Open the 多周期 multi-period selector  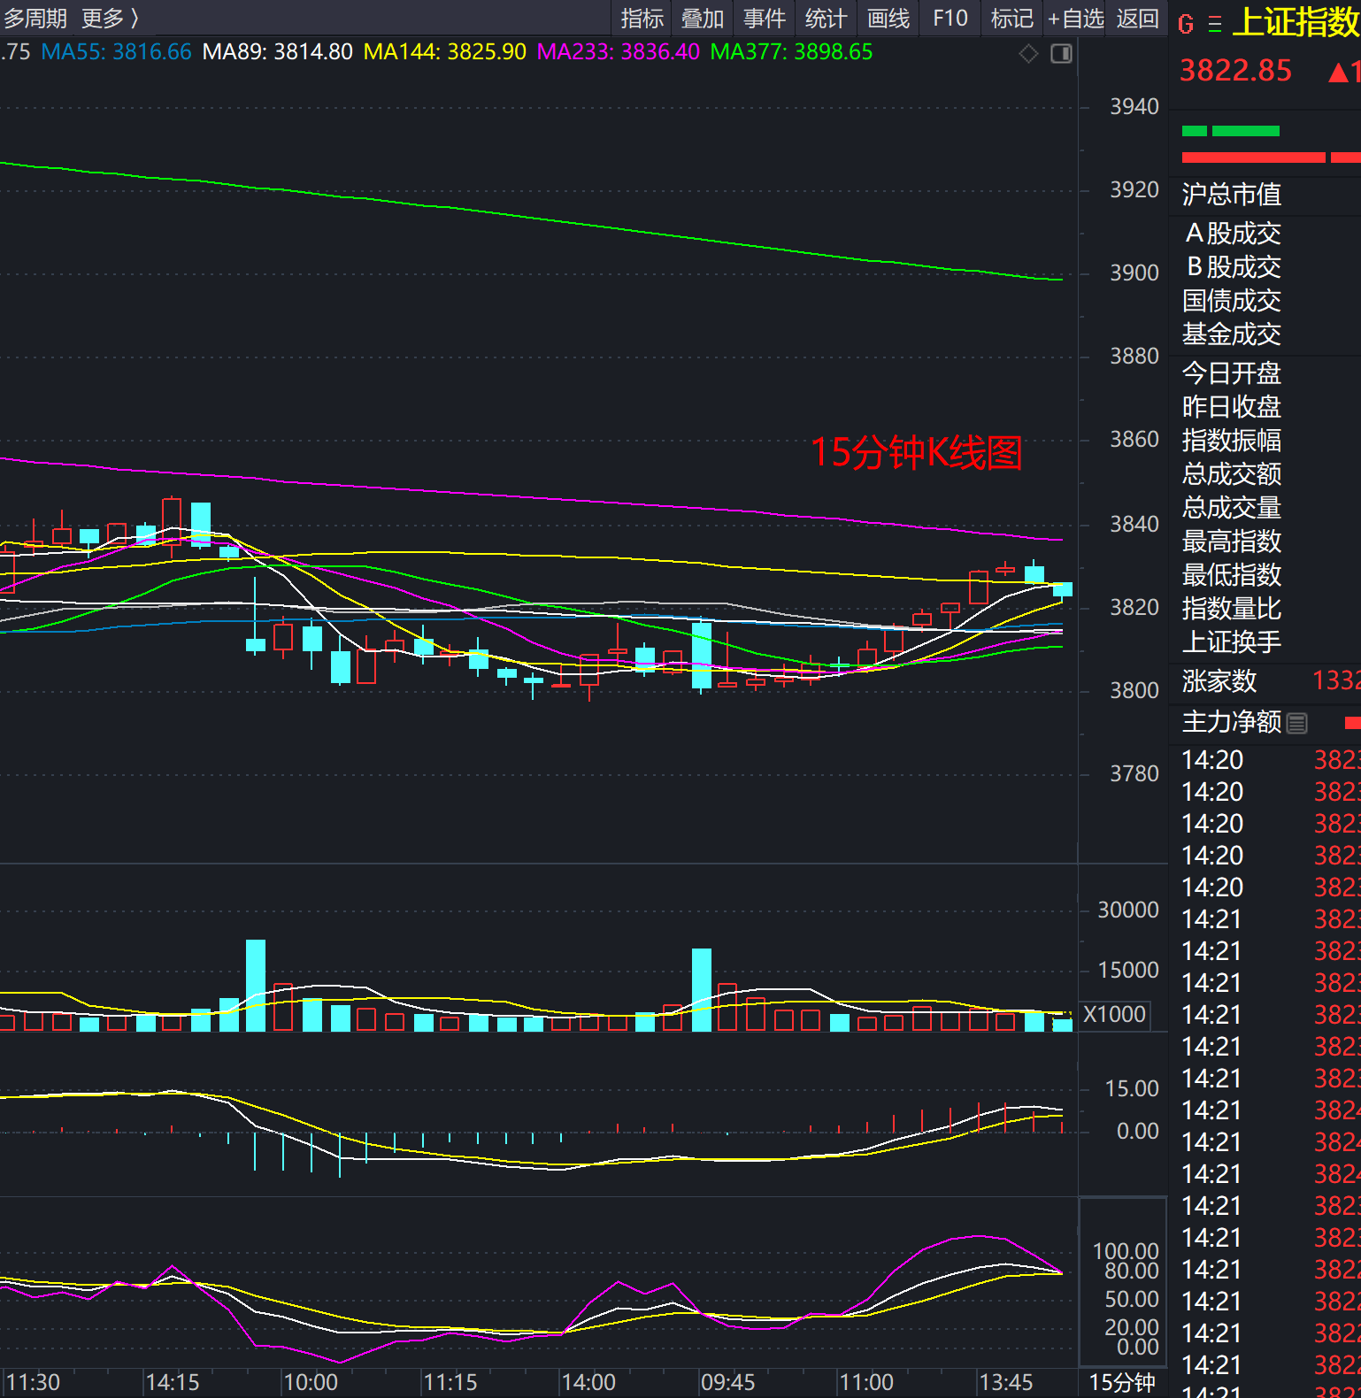point(35,18)
